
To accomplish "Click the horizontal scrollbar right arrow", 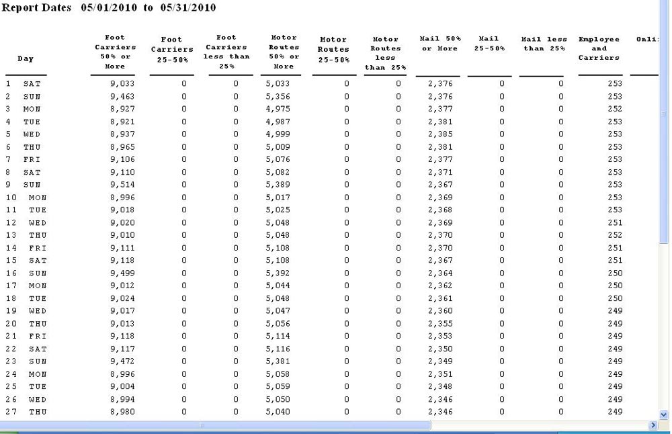I will (x=653, y=425).
